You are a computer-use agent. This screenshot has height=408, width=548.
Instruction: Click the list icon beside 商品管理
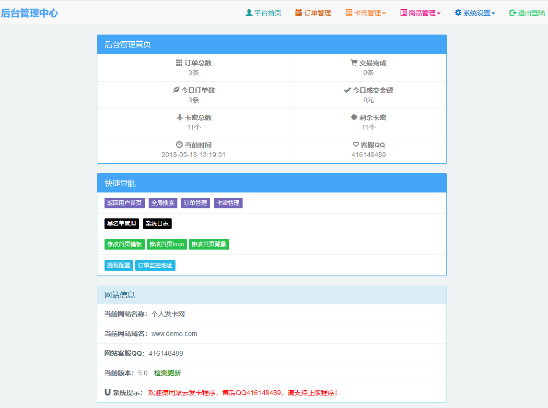[404, 13]
